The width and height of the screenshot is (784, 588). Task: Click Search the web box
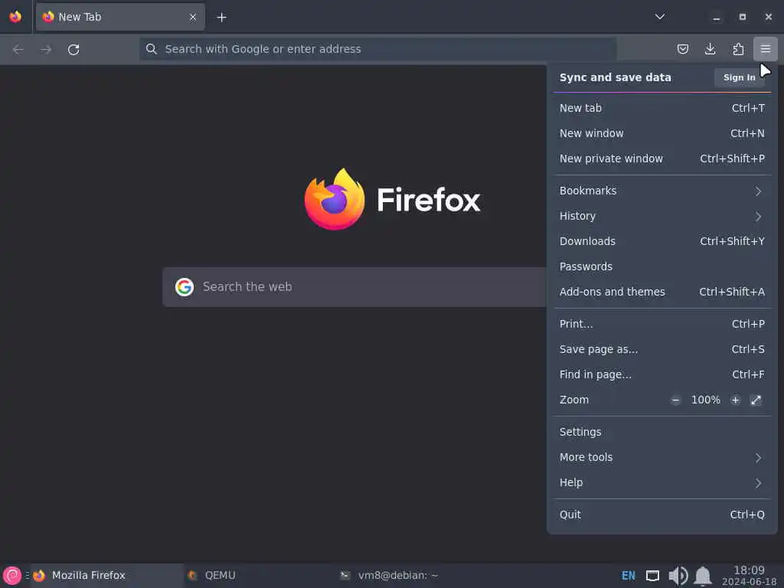[x=355, y=287]
